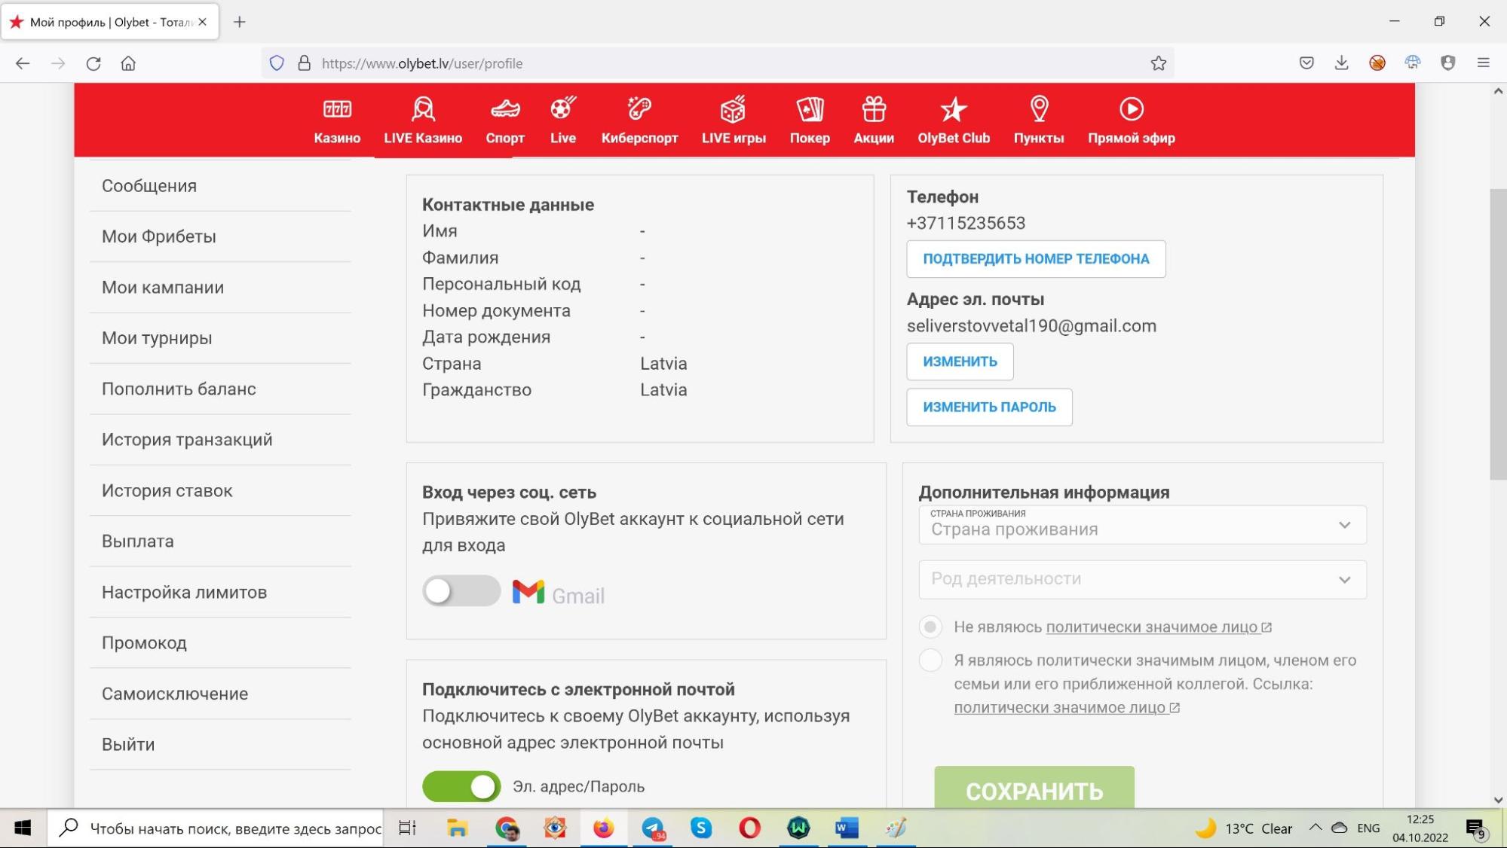Open Акции gift icon
The height and width of the screenshot is (848, 1507).
tap(874, 109)
